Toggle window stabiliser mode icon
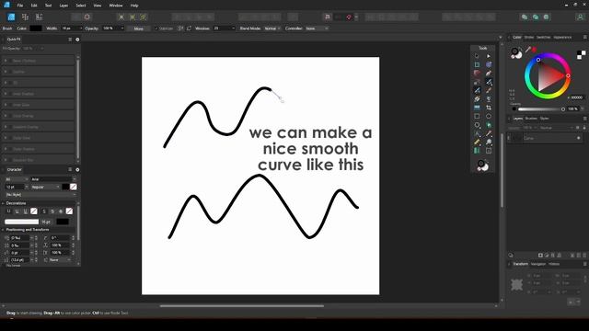 click(189, 29)
